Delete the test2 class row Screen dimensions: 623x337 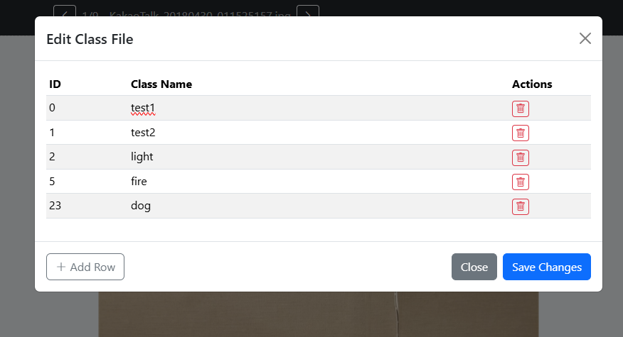pos(520,133)
